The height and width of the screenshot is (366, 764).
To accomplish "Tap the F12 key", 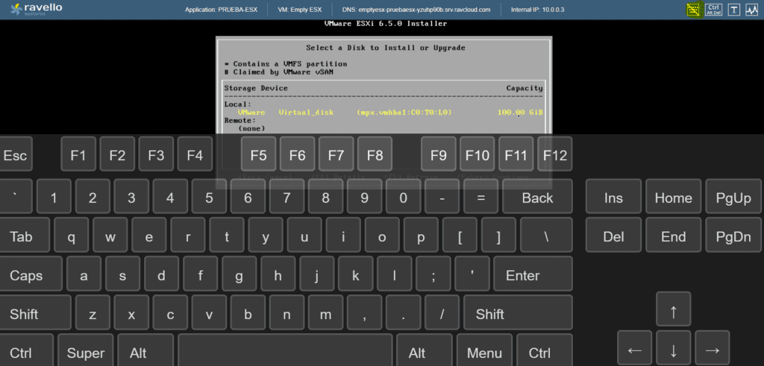I will point(555,154).
